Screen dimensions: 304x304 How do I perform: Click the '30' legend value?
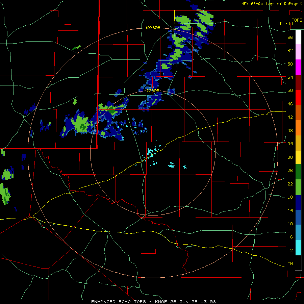pos(290,157)
